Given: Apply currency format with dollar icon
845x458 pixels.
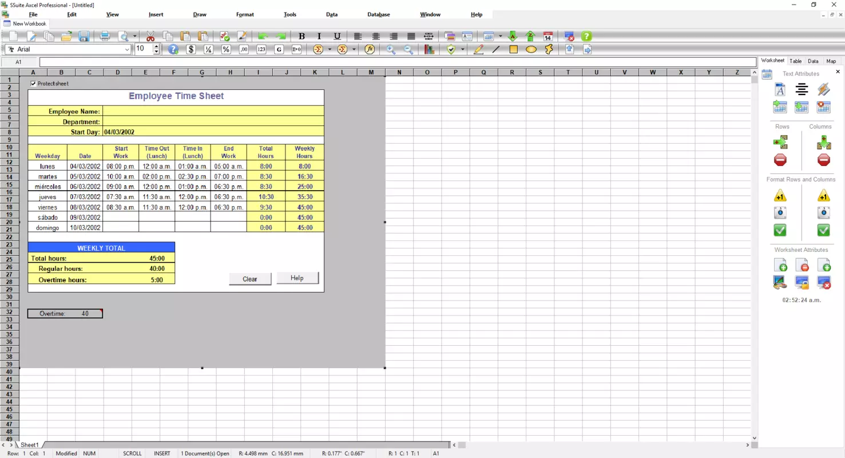Looking at the screenshot, I should 191,49.
